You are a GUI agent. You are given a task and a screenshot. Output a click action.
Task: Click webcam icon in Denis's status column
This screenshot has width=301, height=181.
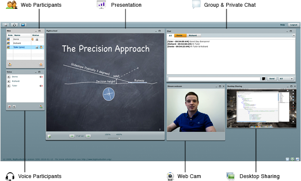pyautogui.click(x=37, y=39)
